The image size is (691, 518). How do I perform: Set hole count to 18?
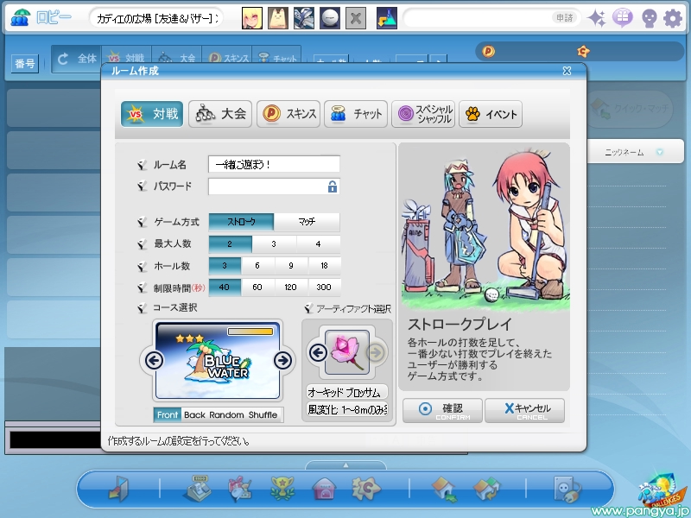(325, 266)
